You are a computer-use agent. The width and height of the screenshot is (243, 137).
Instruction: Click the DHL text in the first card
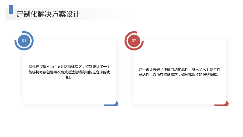(32, 67)
